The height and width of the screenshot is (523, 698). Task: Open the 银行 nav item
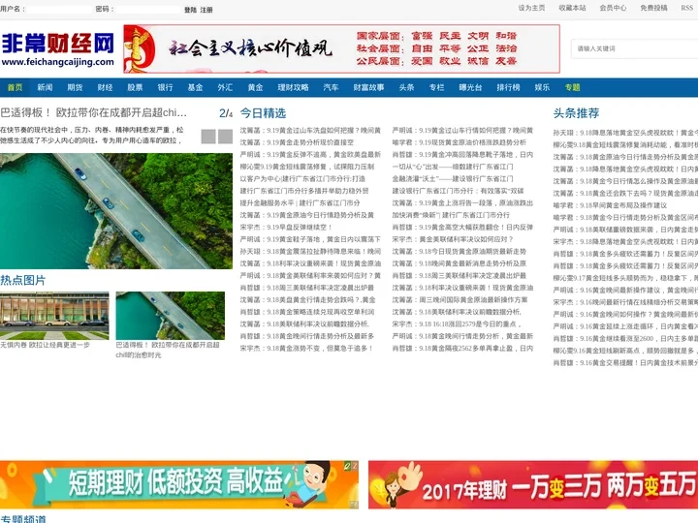pyautogui.click(x=165, y=87)
